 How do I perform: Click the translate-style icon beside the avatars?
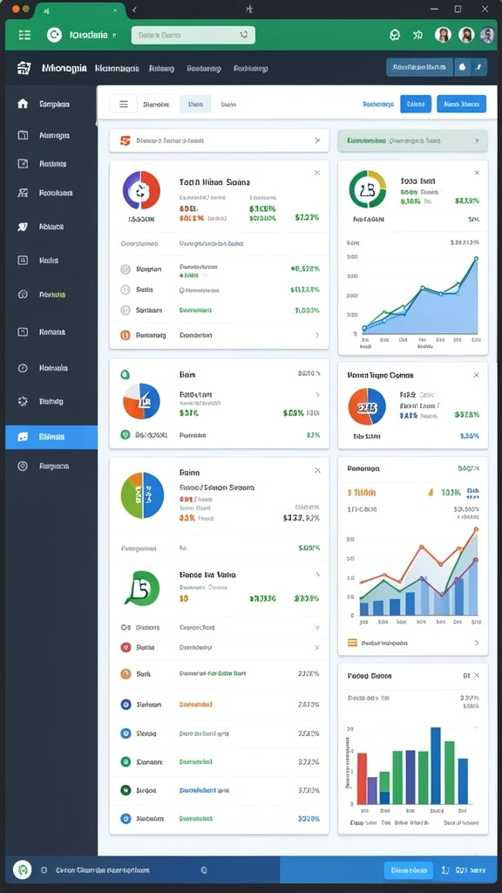(x=417, y=35)
